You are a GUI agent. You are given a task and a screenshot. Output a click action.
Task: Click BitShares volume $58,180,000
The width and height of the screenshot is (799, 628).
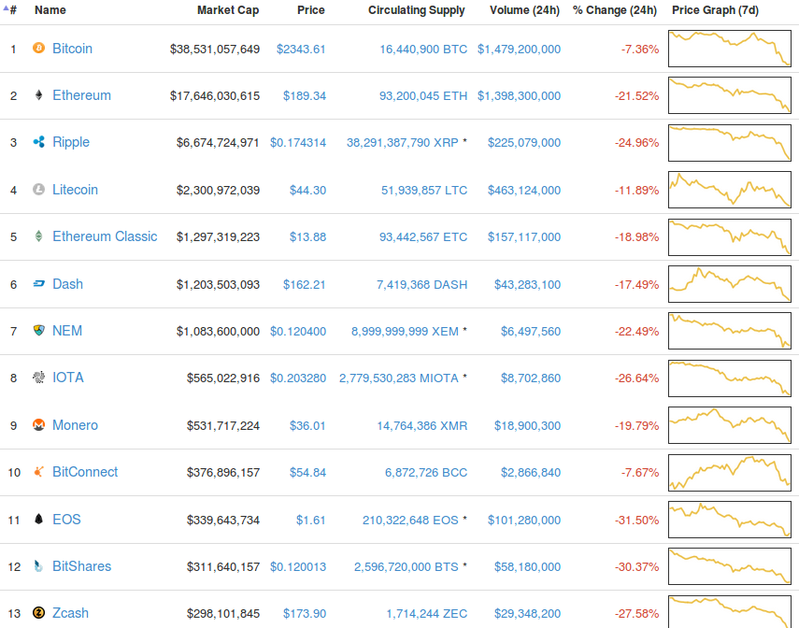(x=527, y=567)
